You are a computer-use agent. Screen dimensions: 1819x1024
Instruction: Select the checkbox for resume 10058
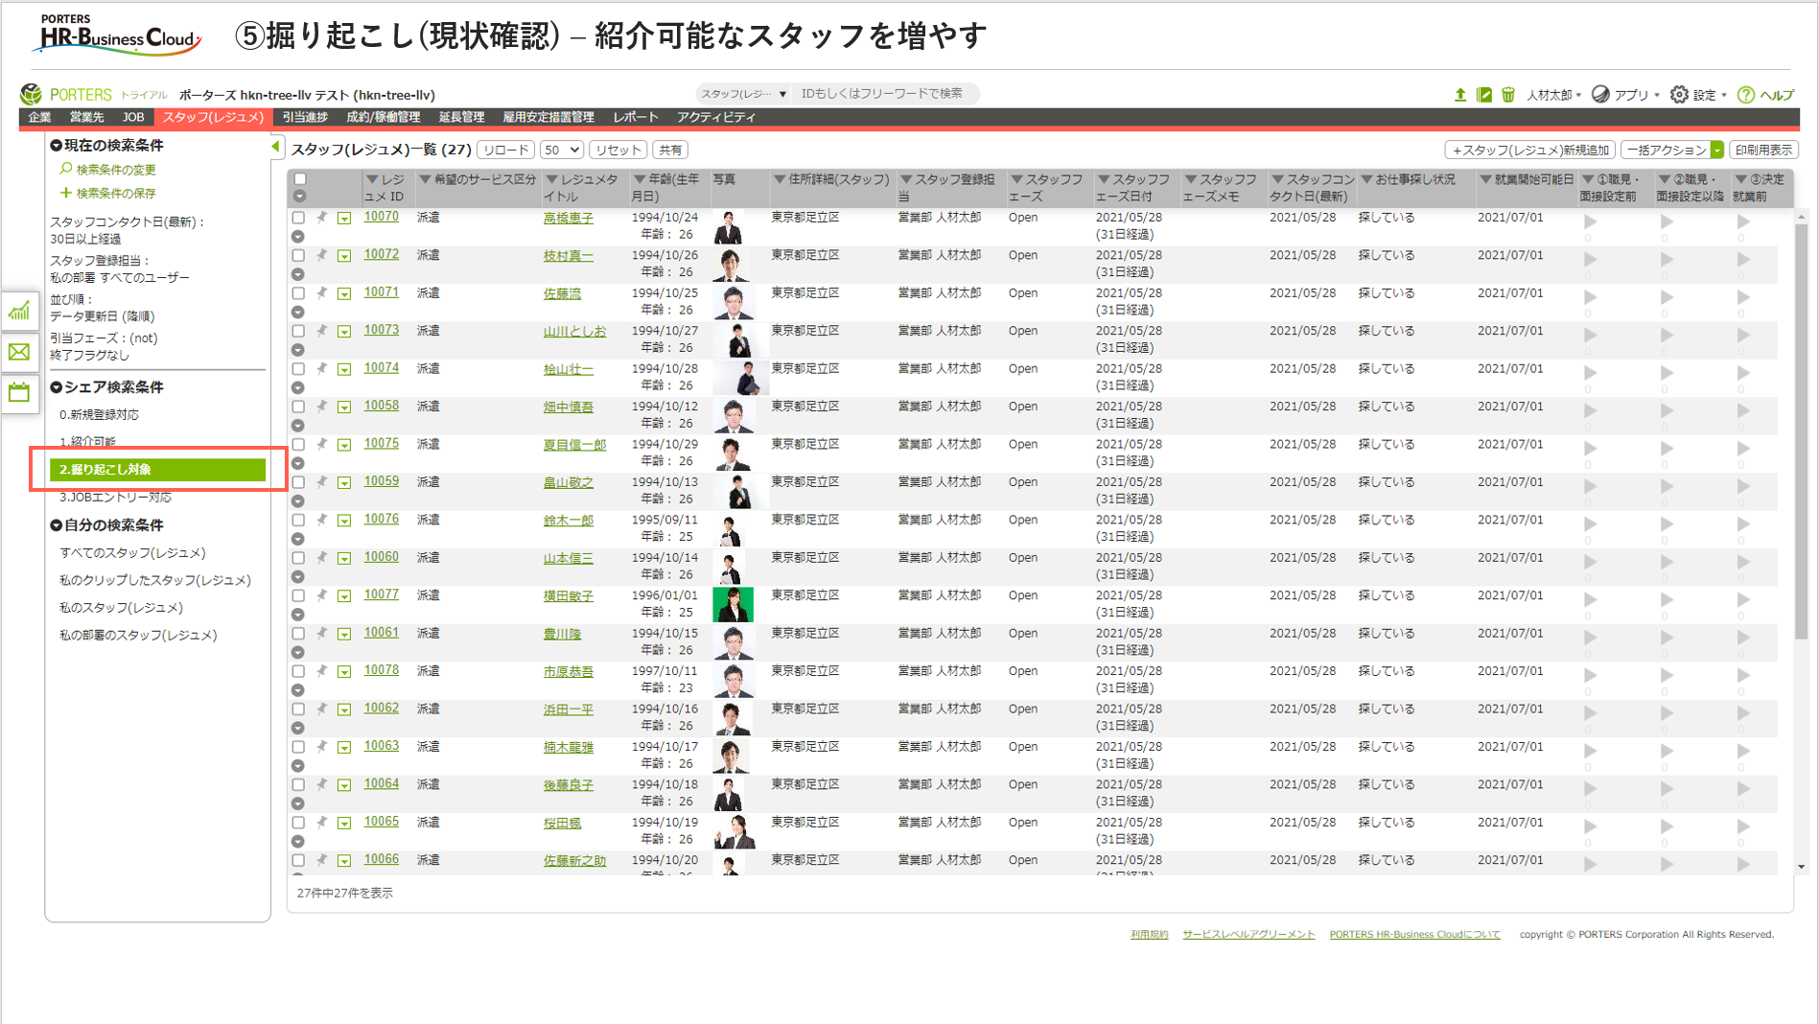[x=299, y=407]
